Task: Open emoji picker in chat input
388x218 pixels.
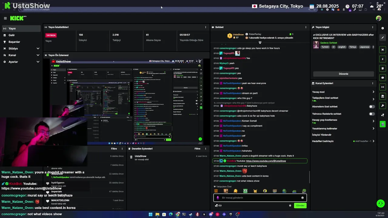Action: point(302,198)
